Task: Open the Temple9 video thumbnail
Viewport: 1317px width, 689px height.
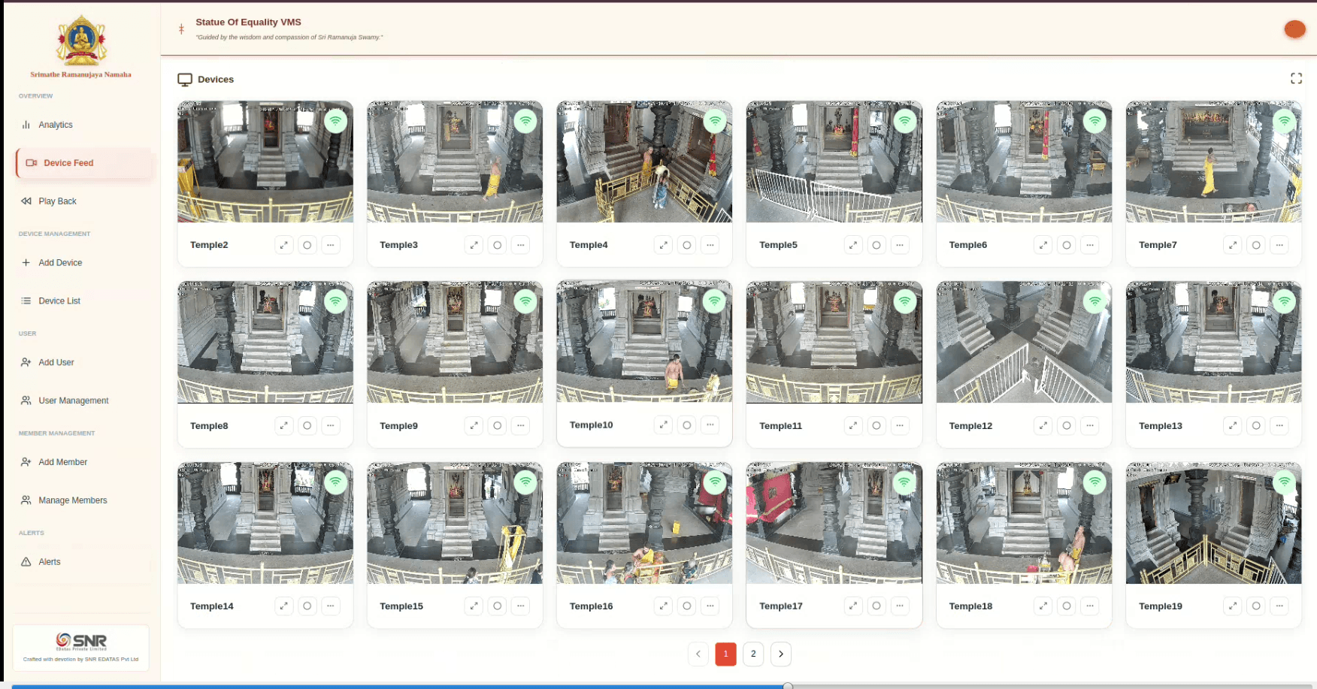Action: click(x=455, y=343)
